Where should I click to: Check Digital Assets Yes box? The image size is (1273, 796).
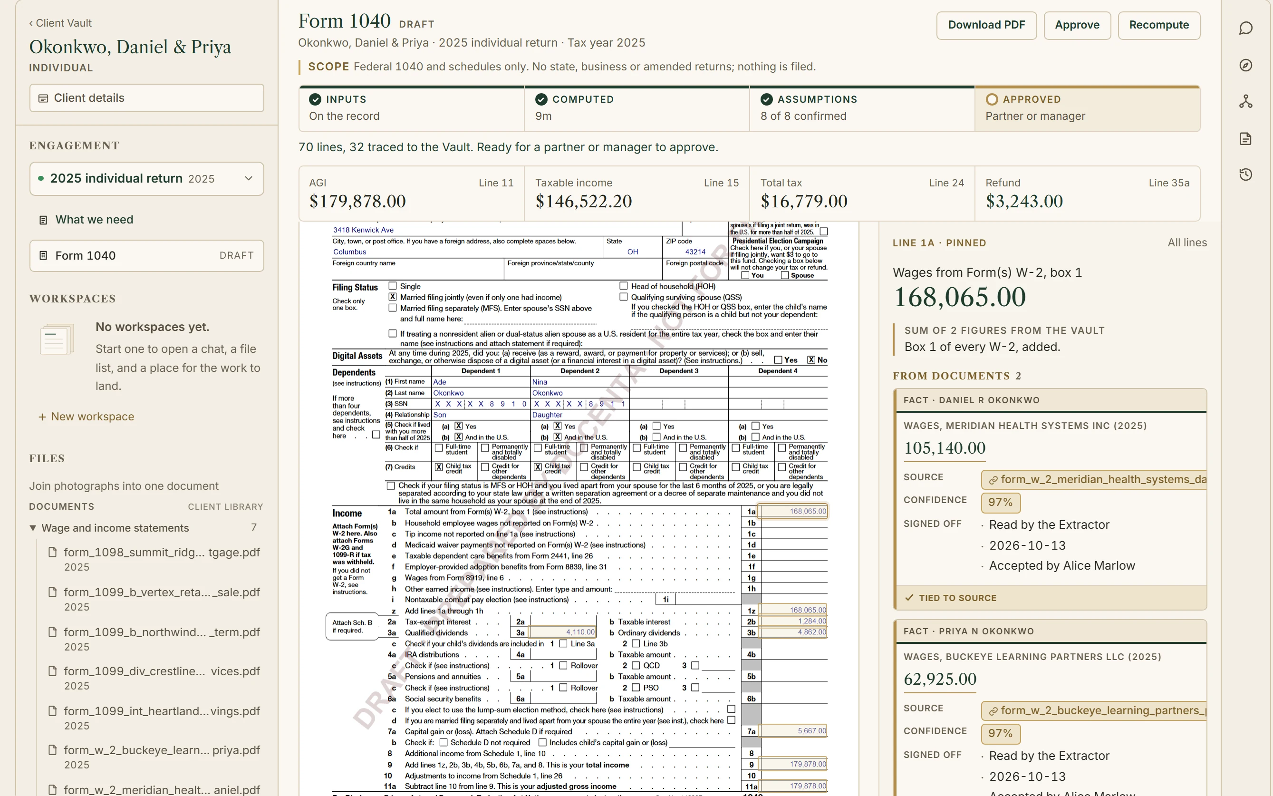(778, 360)
